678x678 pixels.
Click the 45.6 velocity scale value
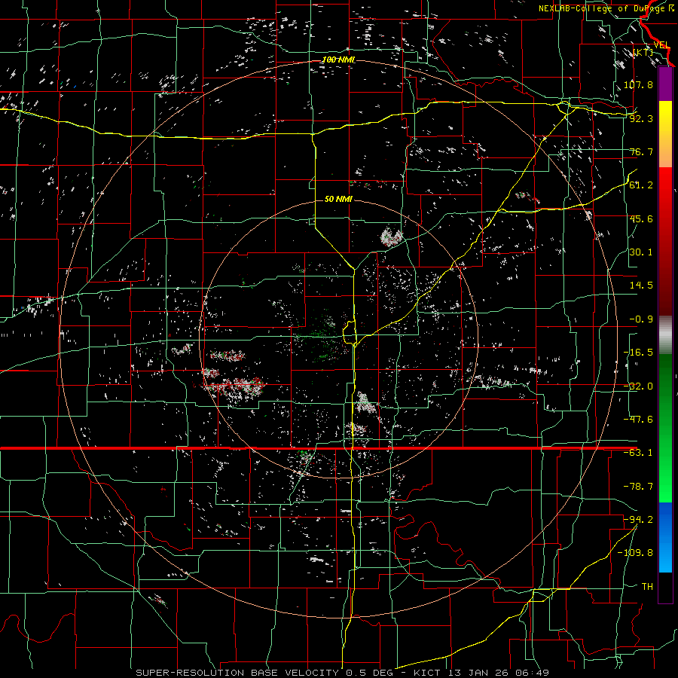(641, 218)
